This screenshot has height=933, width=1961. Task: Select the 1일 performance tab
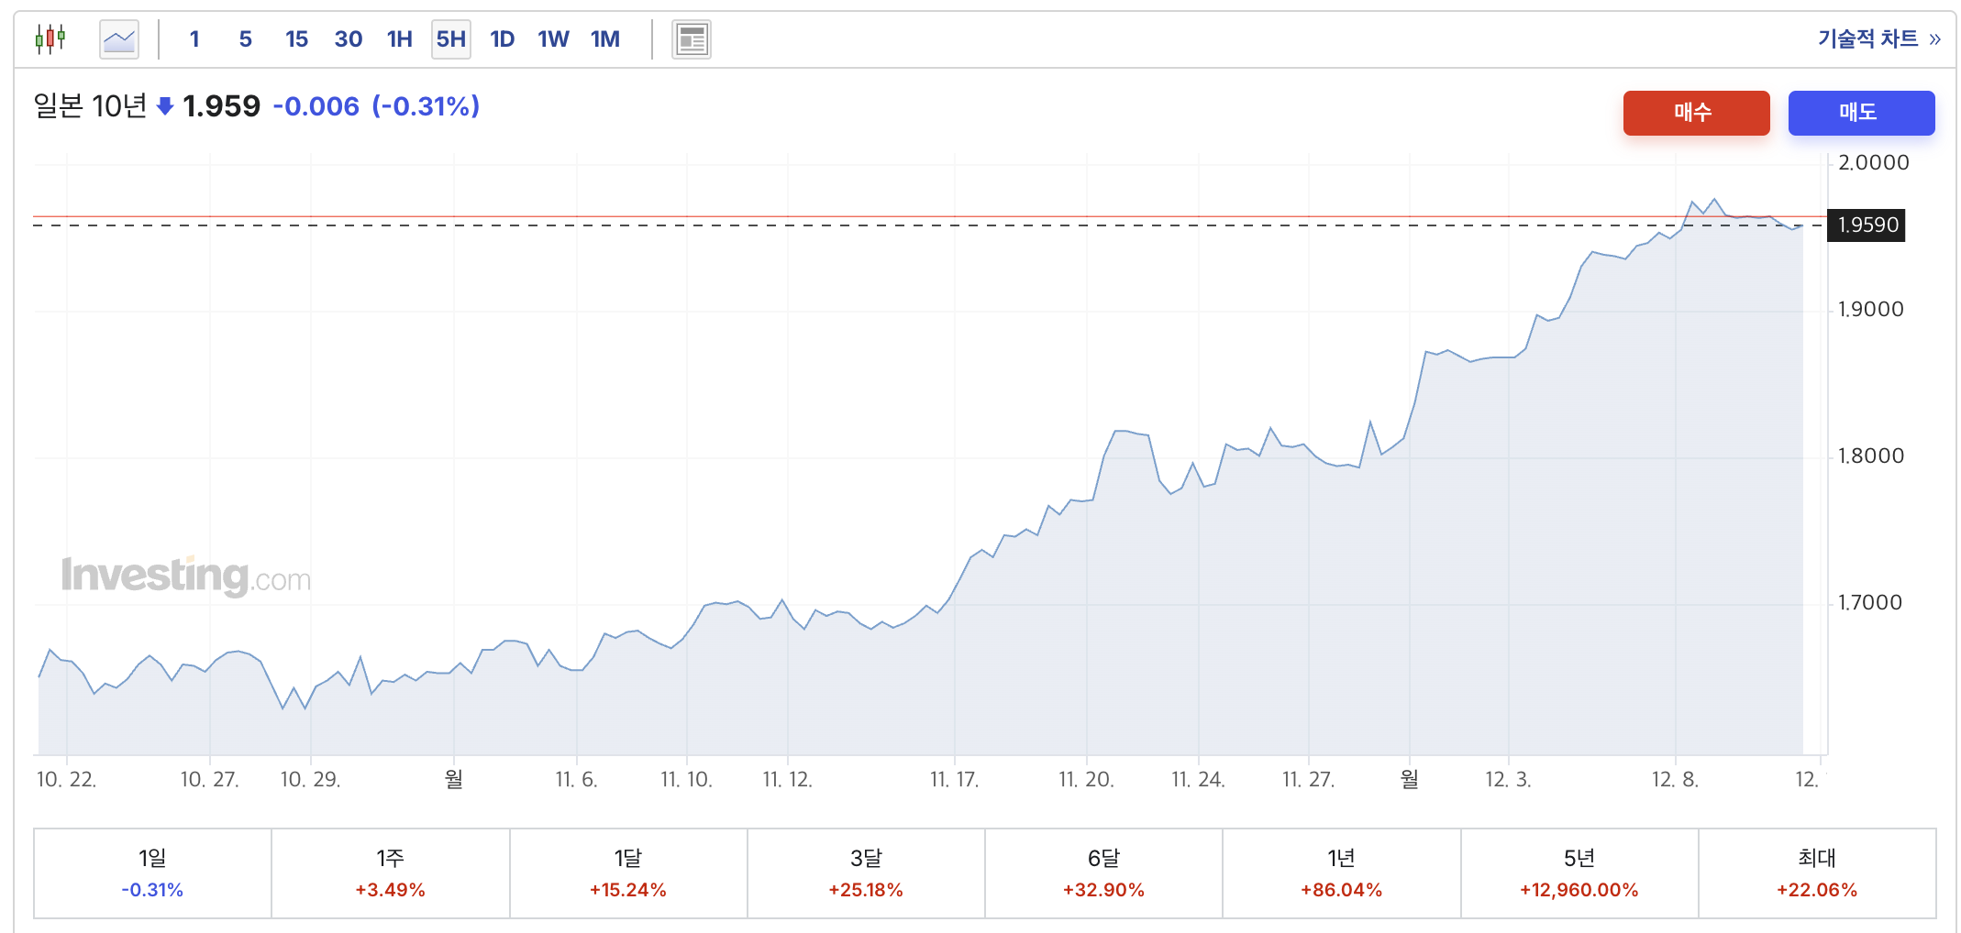tap(152, 873)
